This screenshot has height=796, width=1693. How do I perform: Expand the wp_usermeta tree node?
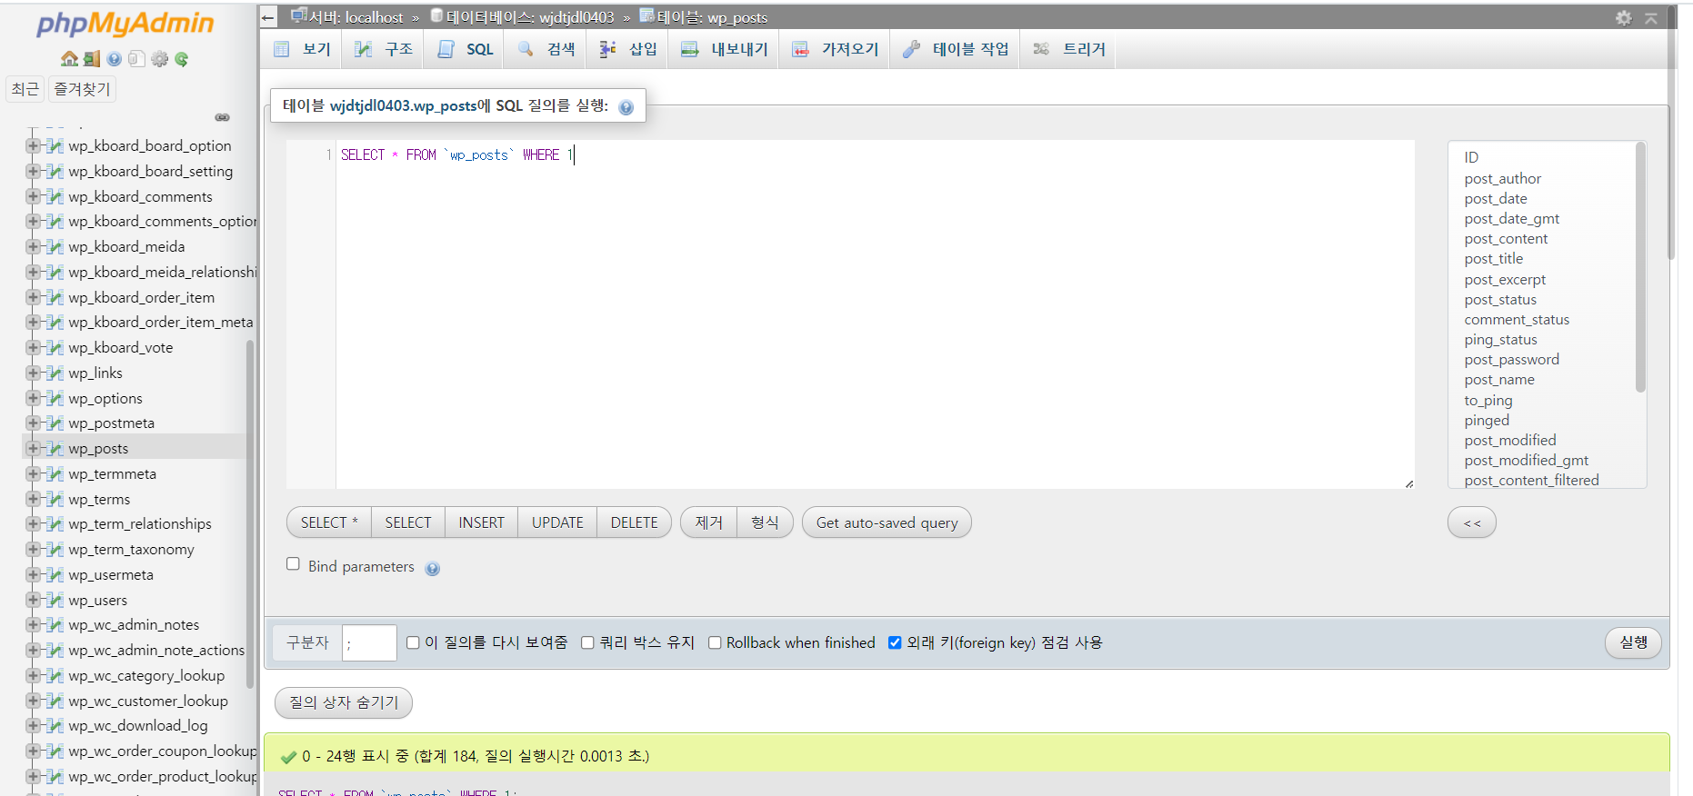(34, 574)
